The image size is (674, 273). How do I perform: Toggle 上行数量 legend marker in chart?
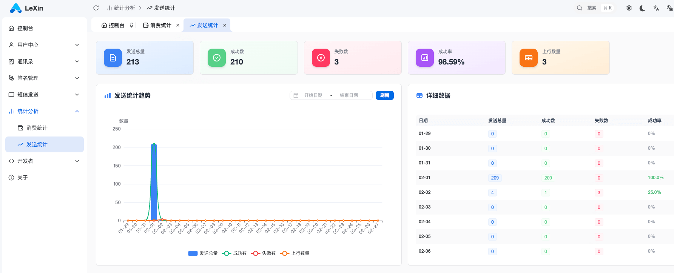point(285,253)
